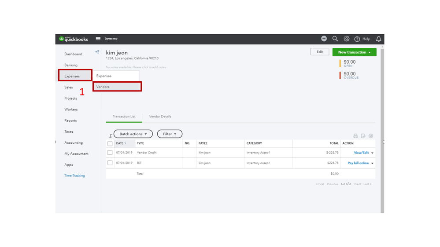Viewport: 440px width, 247px height.
Task: Open Sales in the sidebar
Action: [68, 87]
